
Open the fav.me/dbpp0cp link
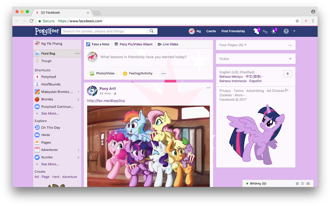click(106, 101)
